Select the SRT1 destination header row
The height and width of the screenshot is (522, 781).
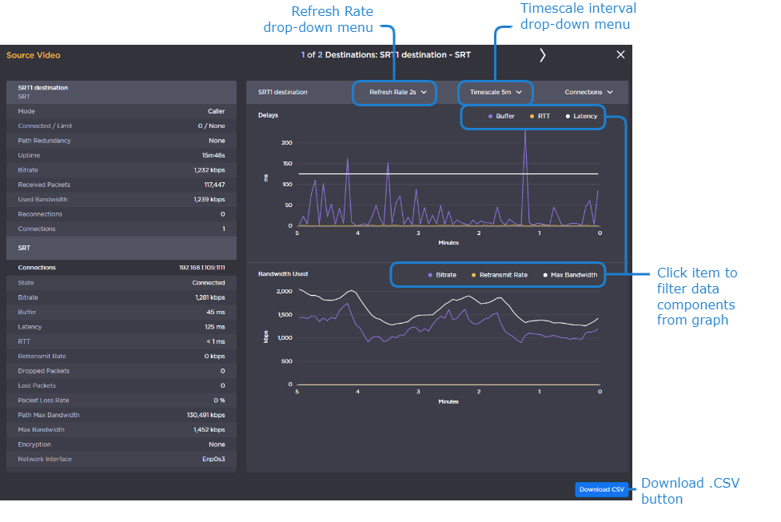[122, 92]
